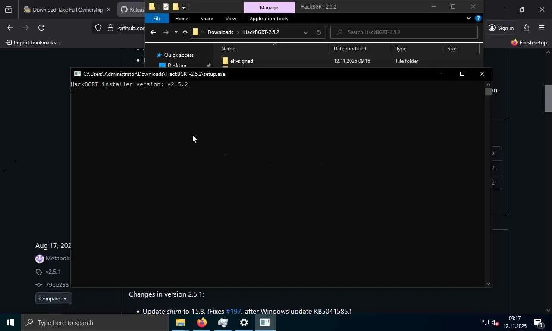Close the setup.exe console window
552x331 pixels.
coord(482,74)
